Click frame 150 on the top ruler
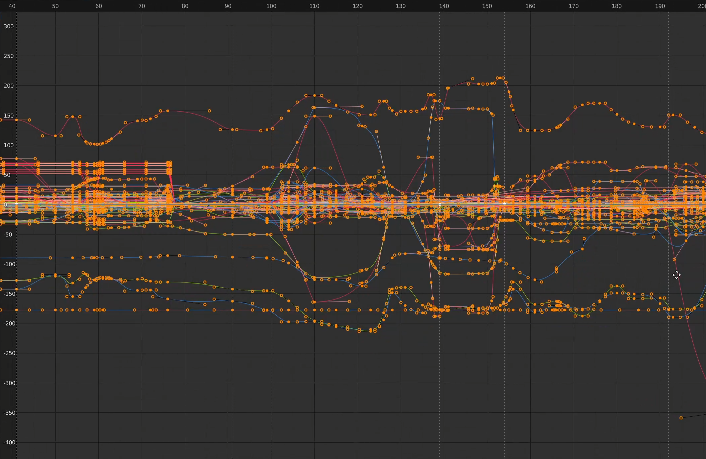The height and width of the screenshot is (459, 706). (487, 6)
